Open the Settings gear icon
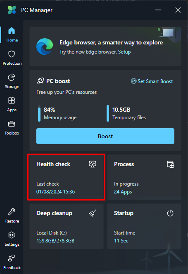 [12, 235]
